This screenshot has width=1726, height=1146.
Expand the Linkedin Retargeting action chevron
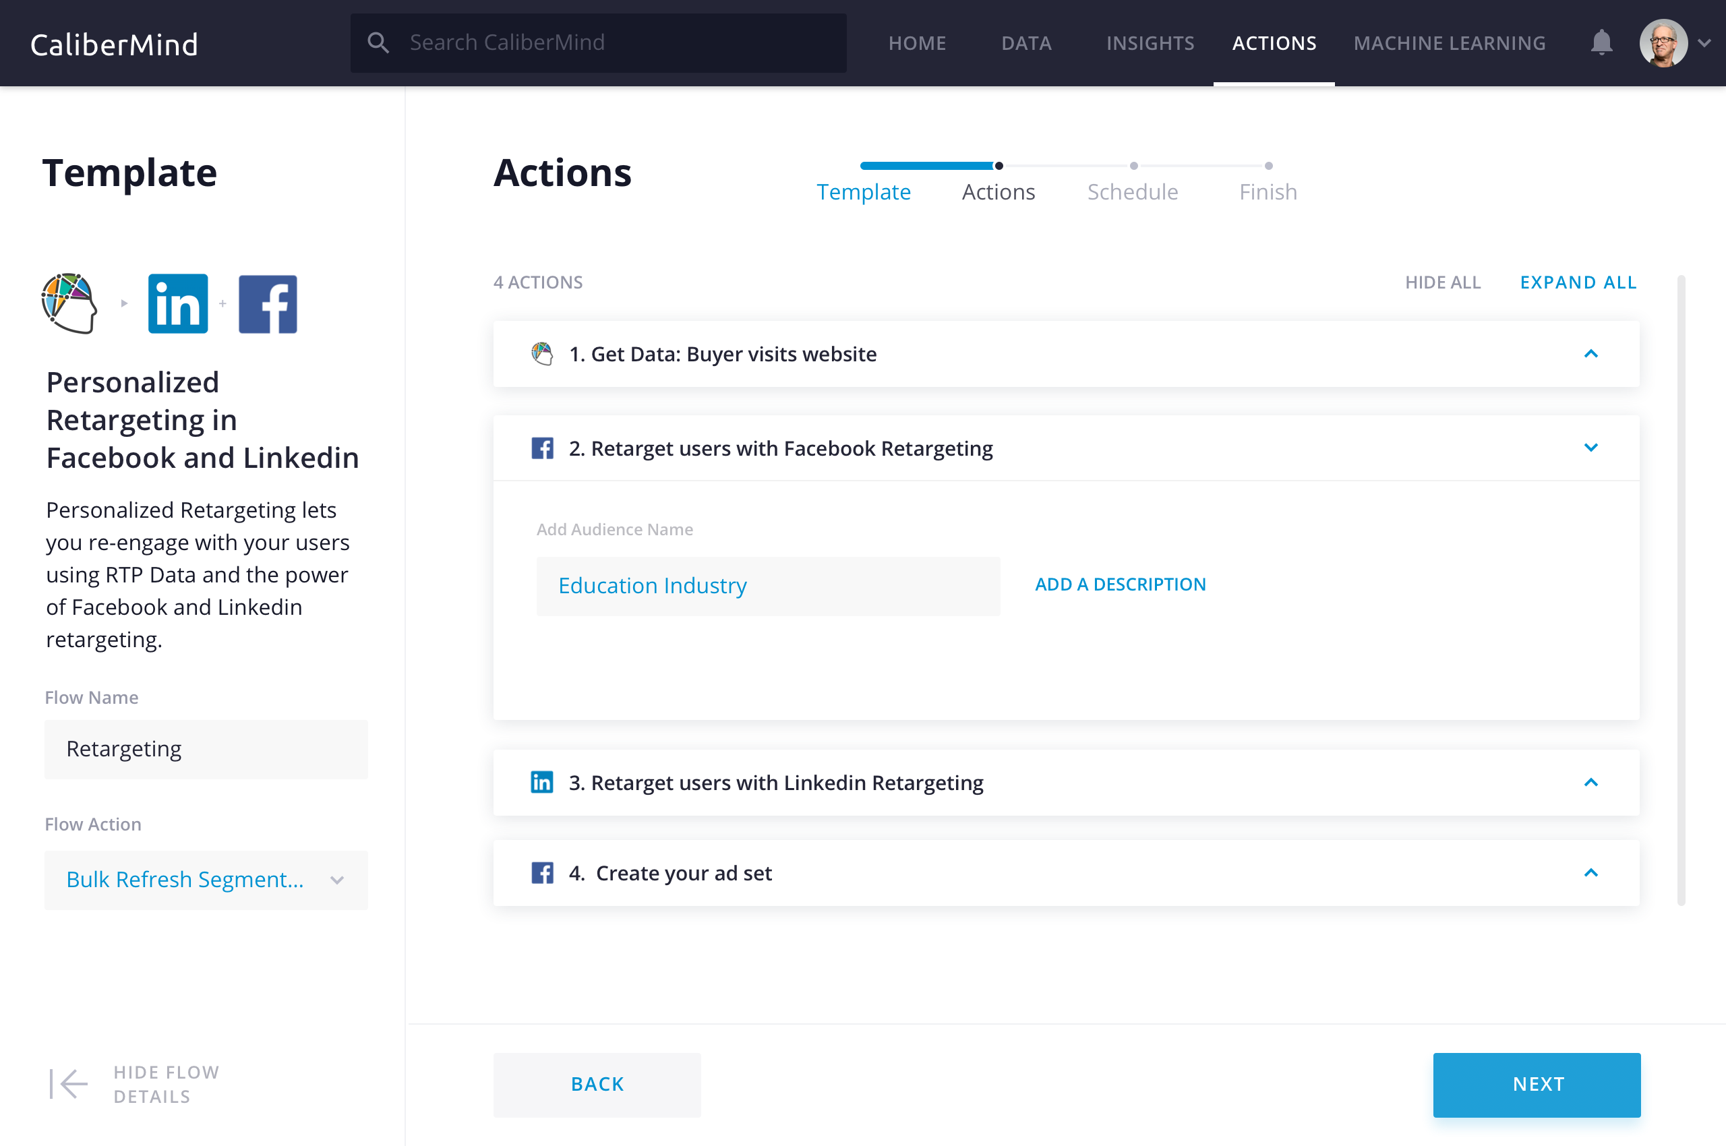1590,783
